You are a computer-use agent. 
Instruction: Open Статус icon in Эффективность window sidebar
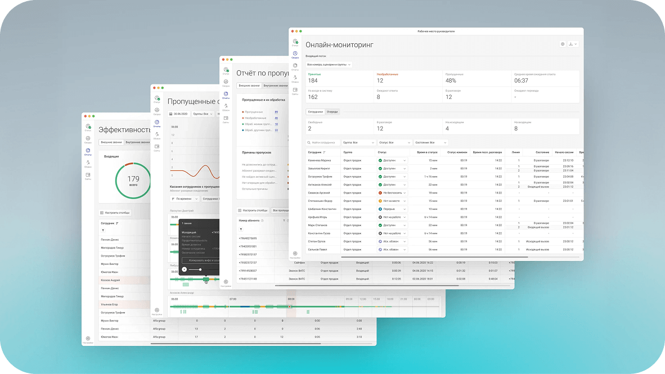click(x=88, y=127)
